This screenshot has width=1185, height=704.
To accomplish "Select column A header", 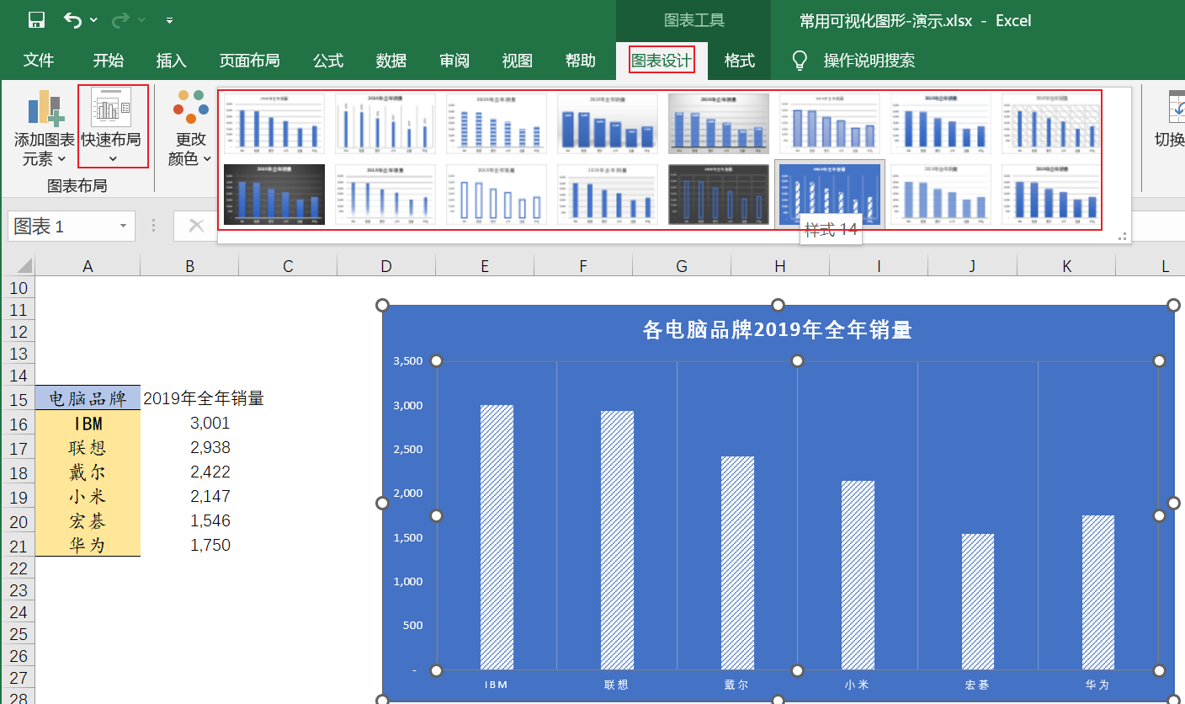I will coord(88,266).
